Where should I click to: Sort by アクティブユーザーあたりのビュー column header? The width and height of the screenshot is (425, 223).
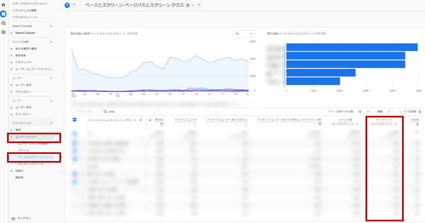[227, 121]
